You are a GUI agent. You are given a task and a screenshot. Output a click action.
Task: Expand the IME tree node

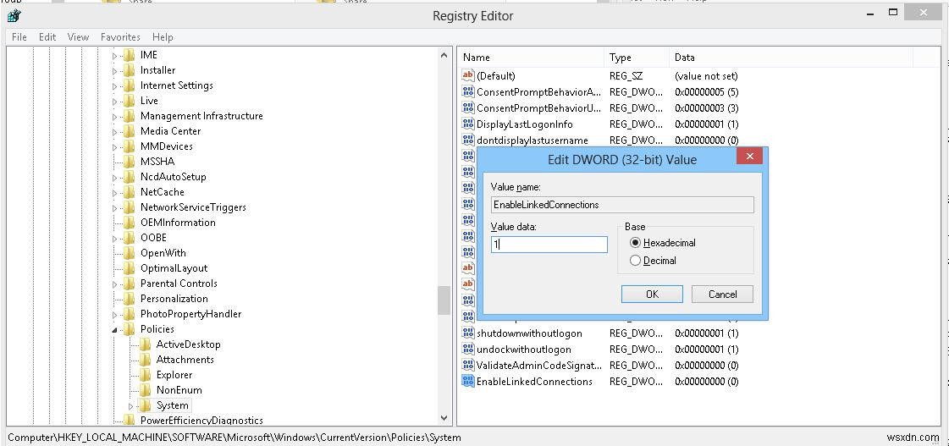coord(114,56)
